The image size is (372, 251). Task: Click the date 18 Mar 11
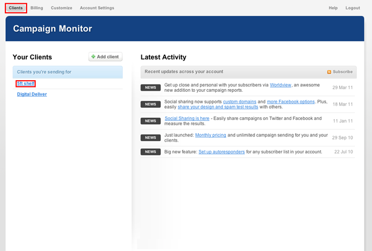[343, 105]
